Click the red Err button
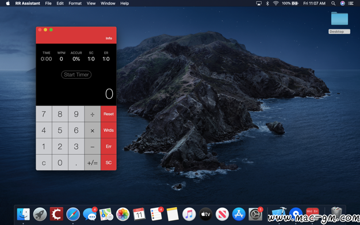This screenshot has width=360, height=225. [x=109, y=146]
